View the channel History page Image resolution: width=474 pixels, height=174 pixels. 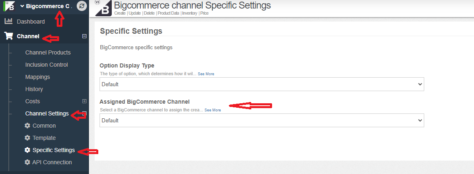click(x=34, y=89)
